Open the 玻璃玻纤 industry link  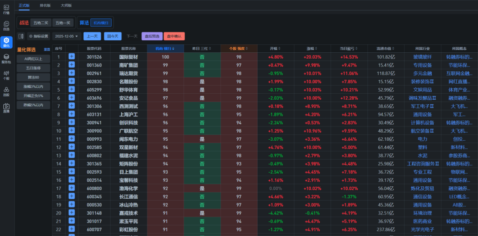(422, 57)
